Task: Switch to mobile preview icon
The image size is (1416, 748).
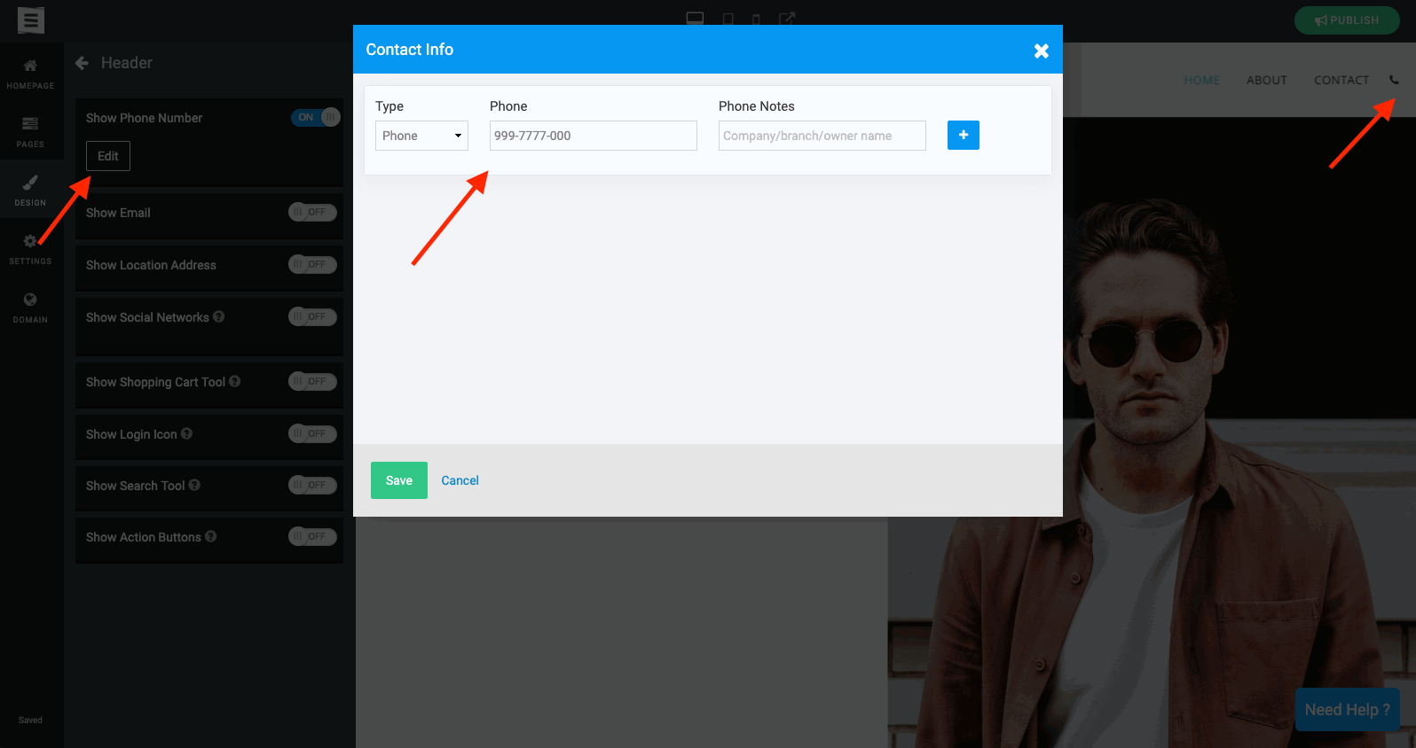Action: click(x=756, y=19)
